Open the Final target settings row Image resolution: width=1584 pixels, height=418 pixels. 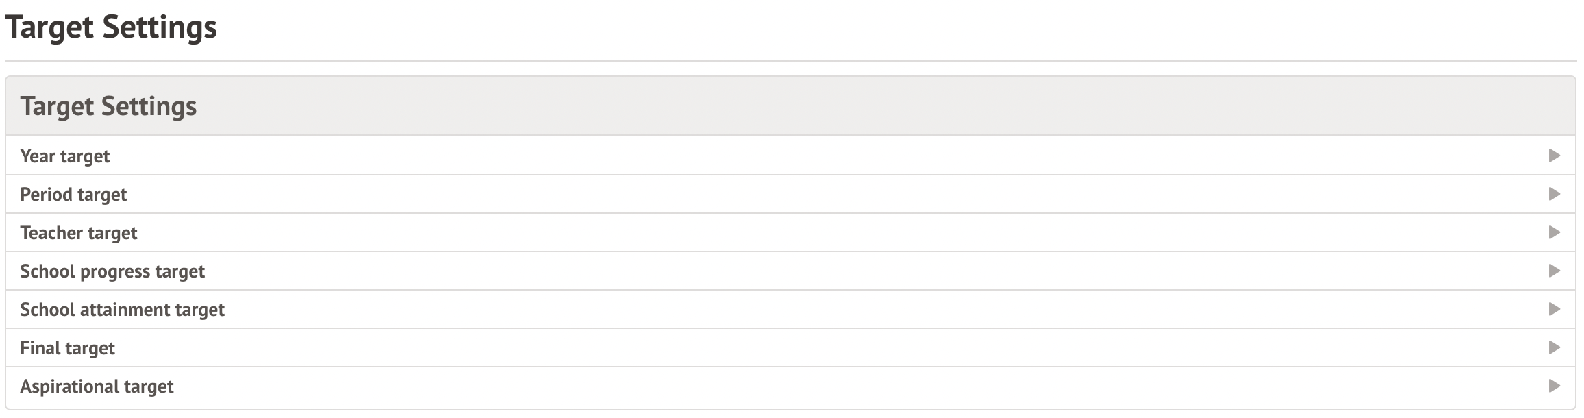pos(791,347)
